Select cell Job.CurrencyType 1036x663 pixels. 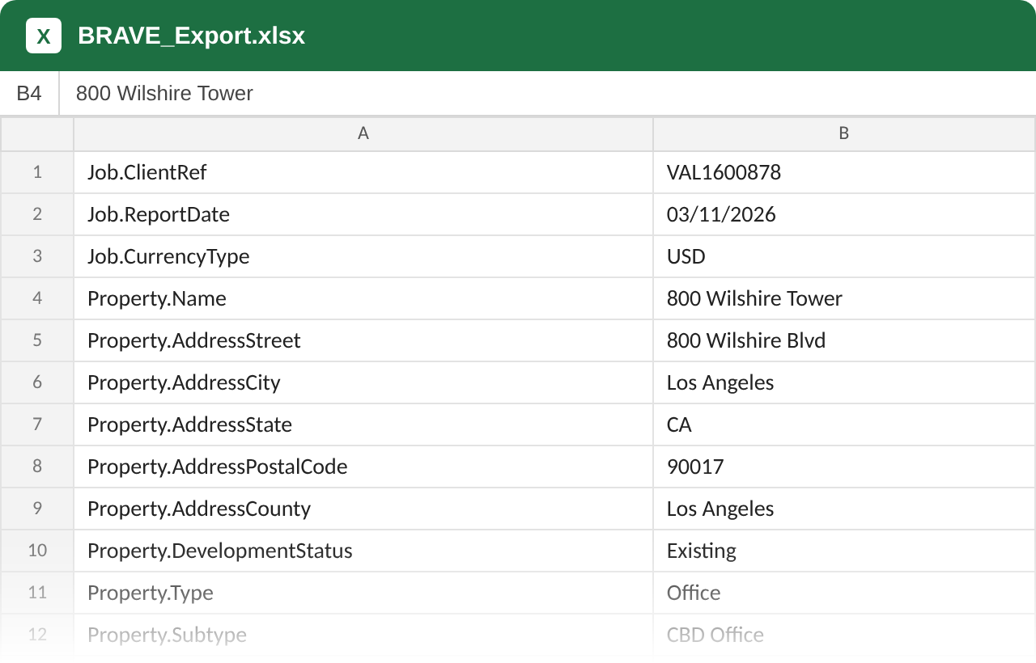(x=363, y=256)
